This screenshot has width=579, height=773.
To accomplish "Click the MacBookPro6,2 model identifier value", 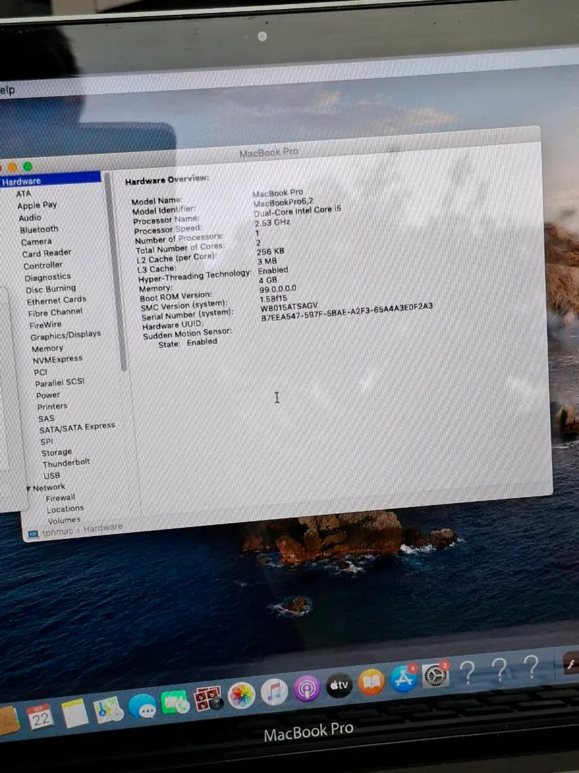I will tap(284, 202).
